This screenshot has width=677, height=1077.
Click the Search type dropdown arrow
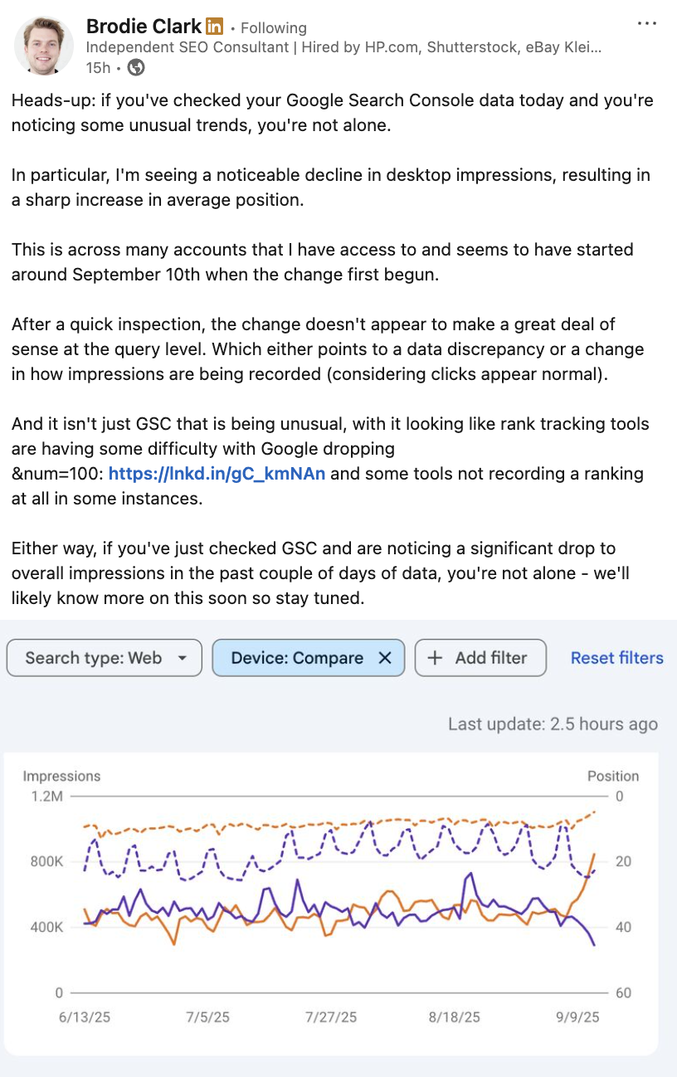pos(183,658)
